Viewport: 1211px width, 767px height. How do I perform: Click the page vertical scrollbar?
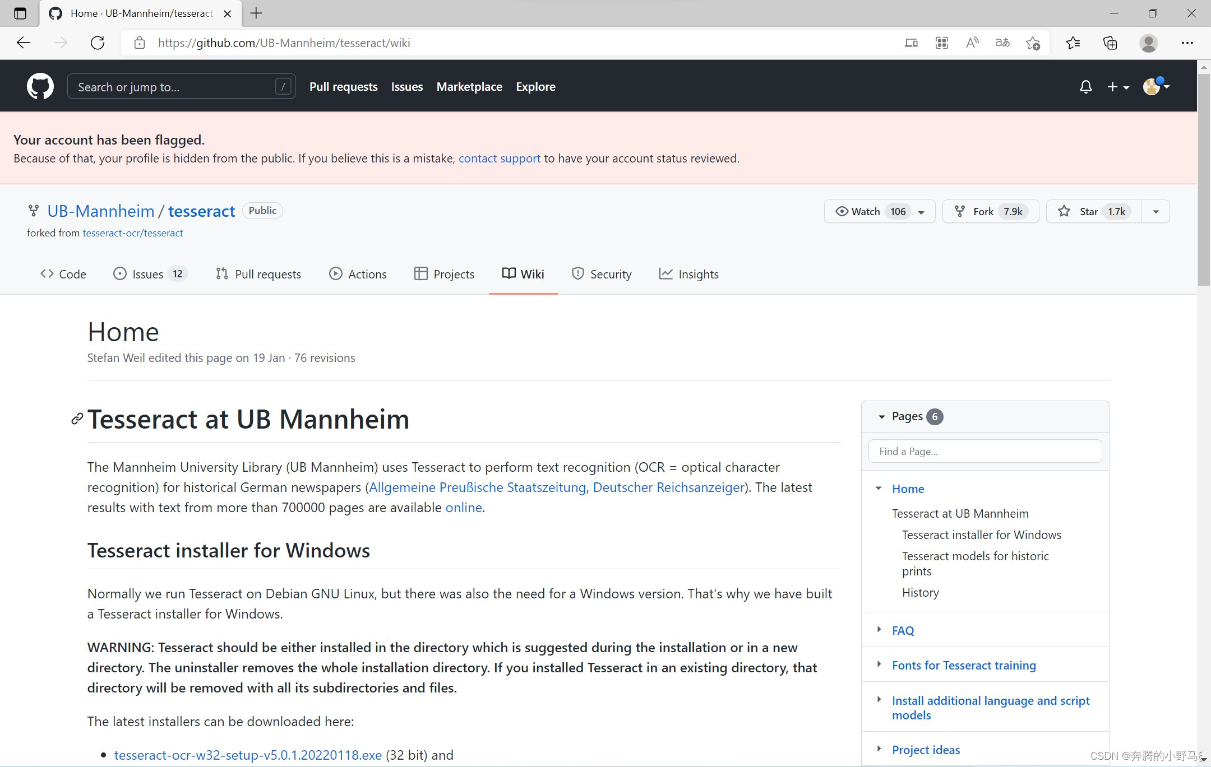(x=1203, y=179)
